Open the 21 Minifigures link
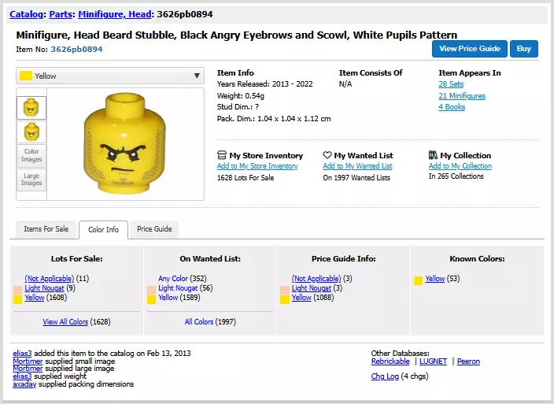This screenshot has width=554, height=404. (462, 96)
